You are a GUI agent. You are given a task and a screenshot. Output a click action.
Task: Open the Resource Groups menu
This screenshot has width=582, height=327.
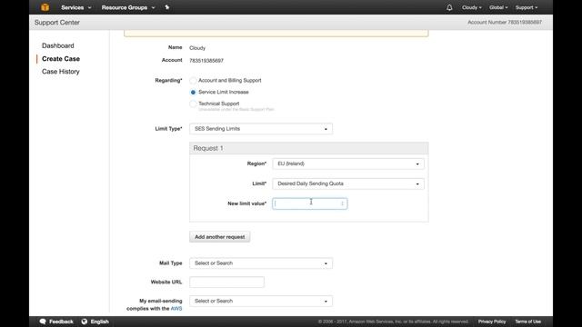click(128, 7)
